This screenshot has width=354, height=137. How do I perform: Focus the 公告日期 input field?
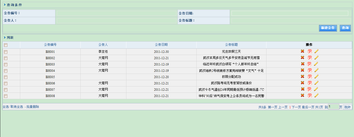pyautogui.click(x=290, y=13)
